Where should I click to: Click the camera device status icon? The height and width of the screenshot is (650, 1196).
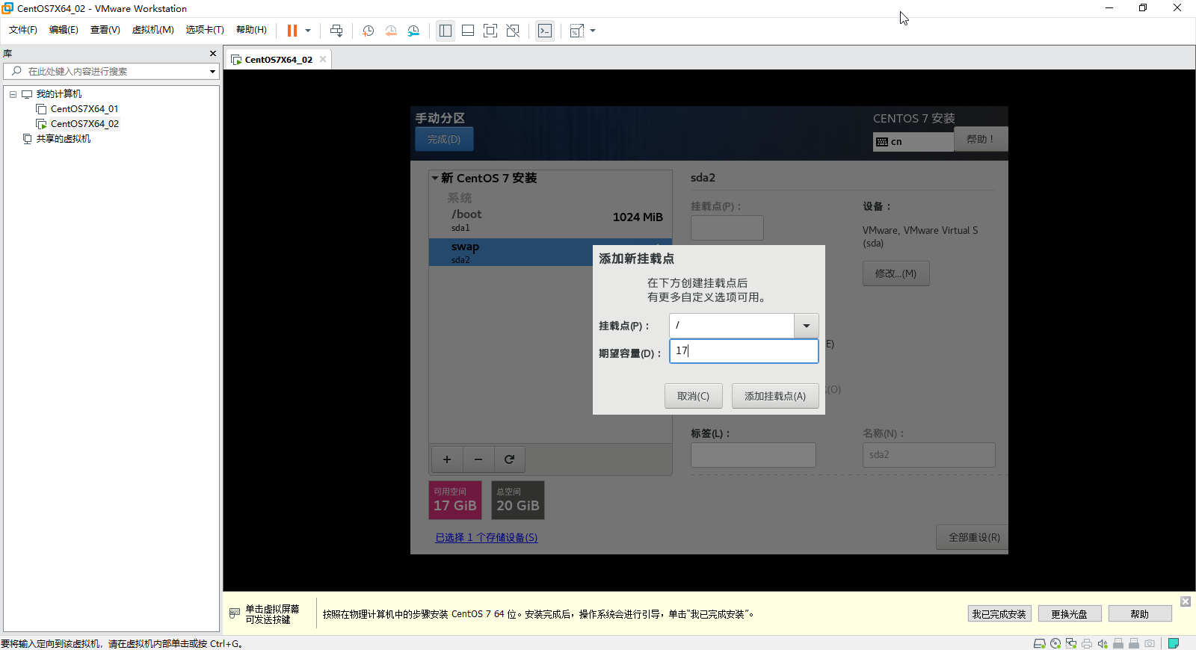click(1150, 643)
